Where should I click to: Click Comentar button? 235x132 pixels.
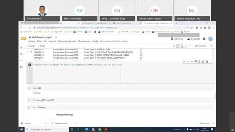[x=177, y=39]
